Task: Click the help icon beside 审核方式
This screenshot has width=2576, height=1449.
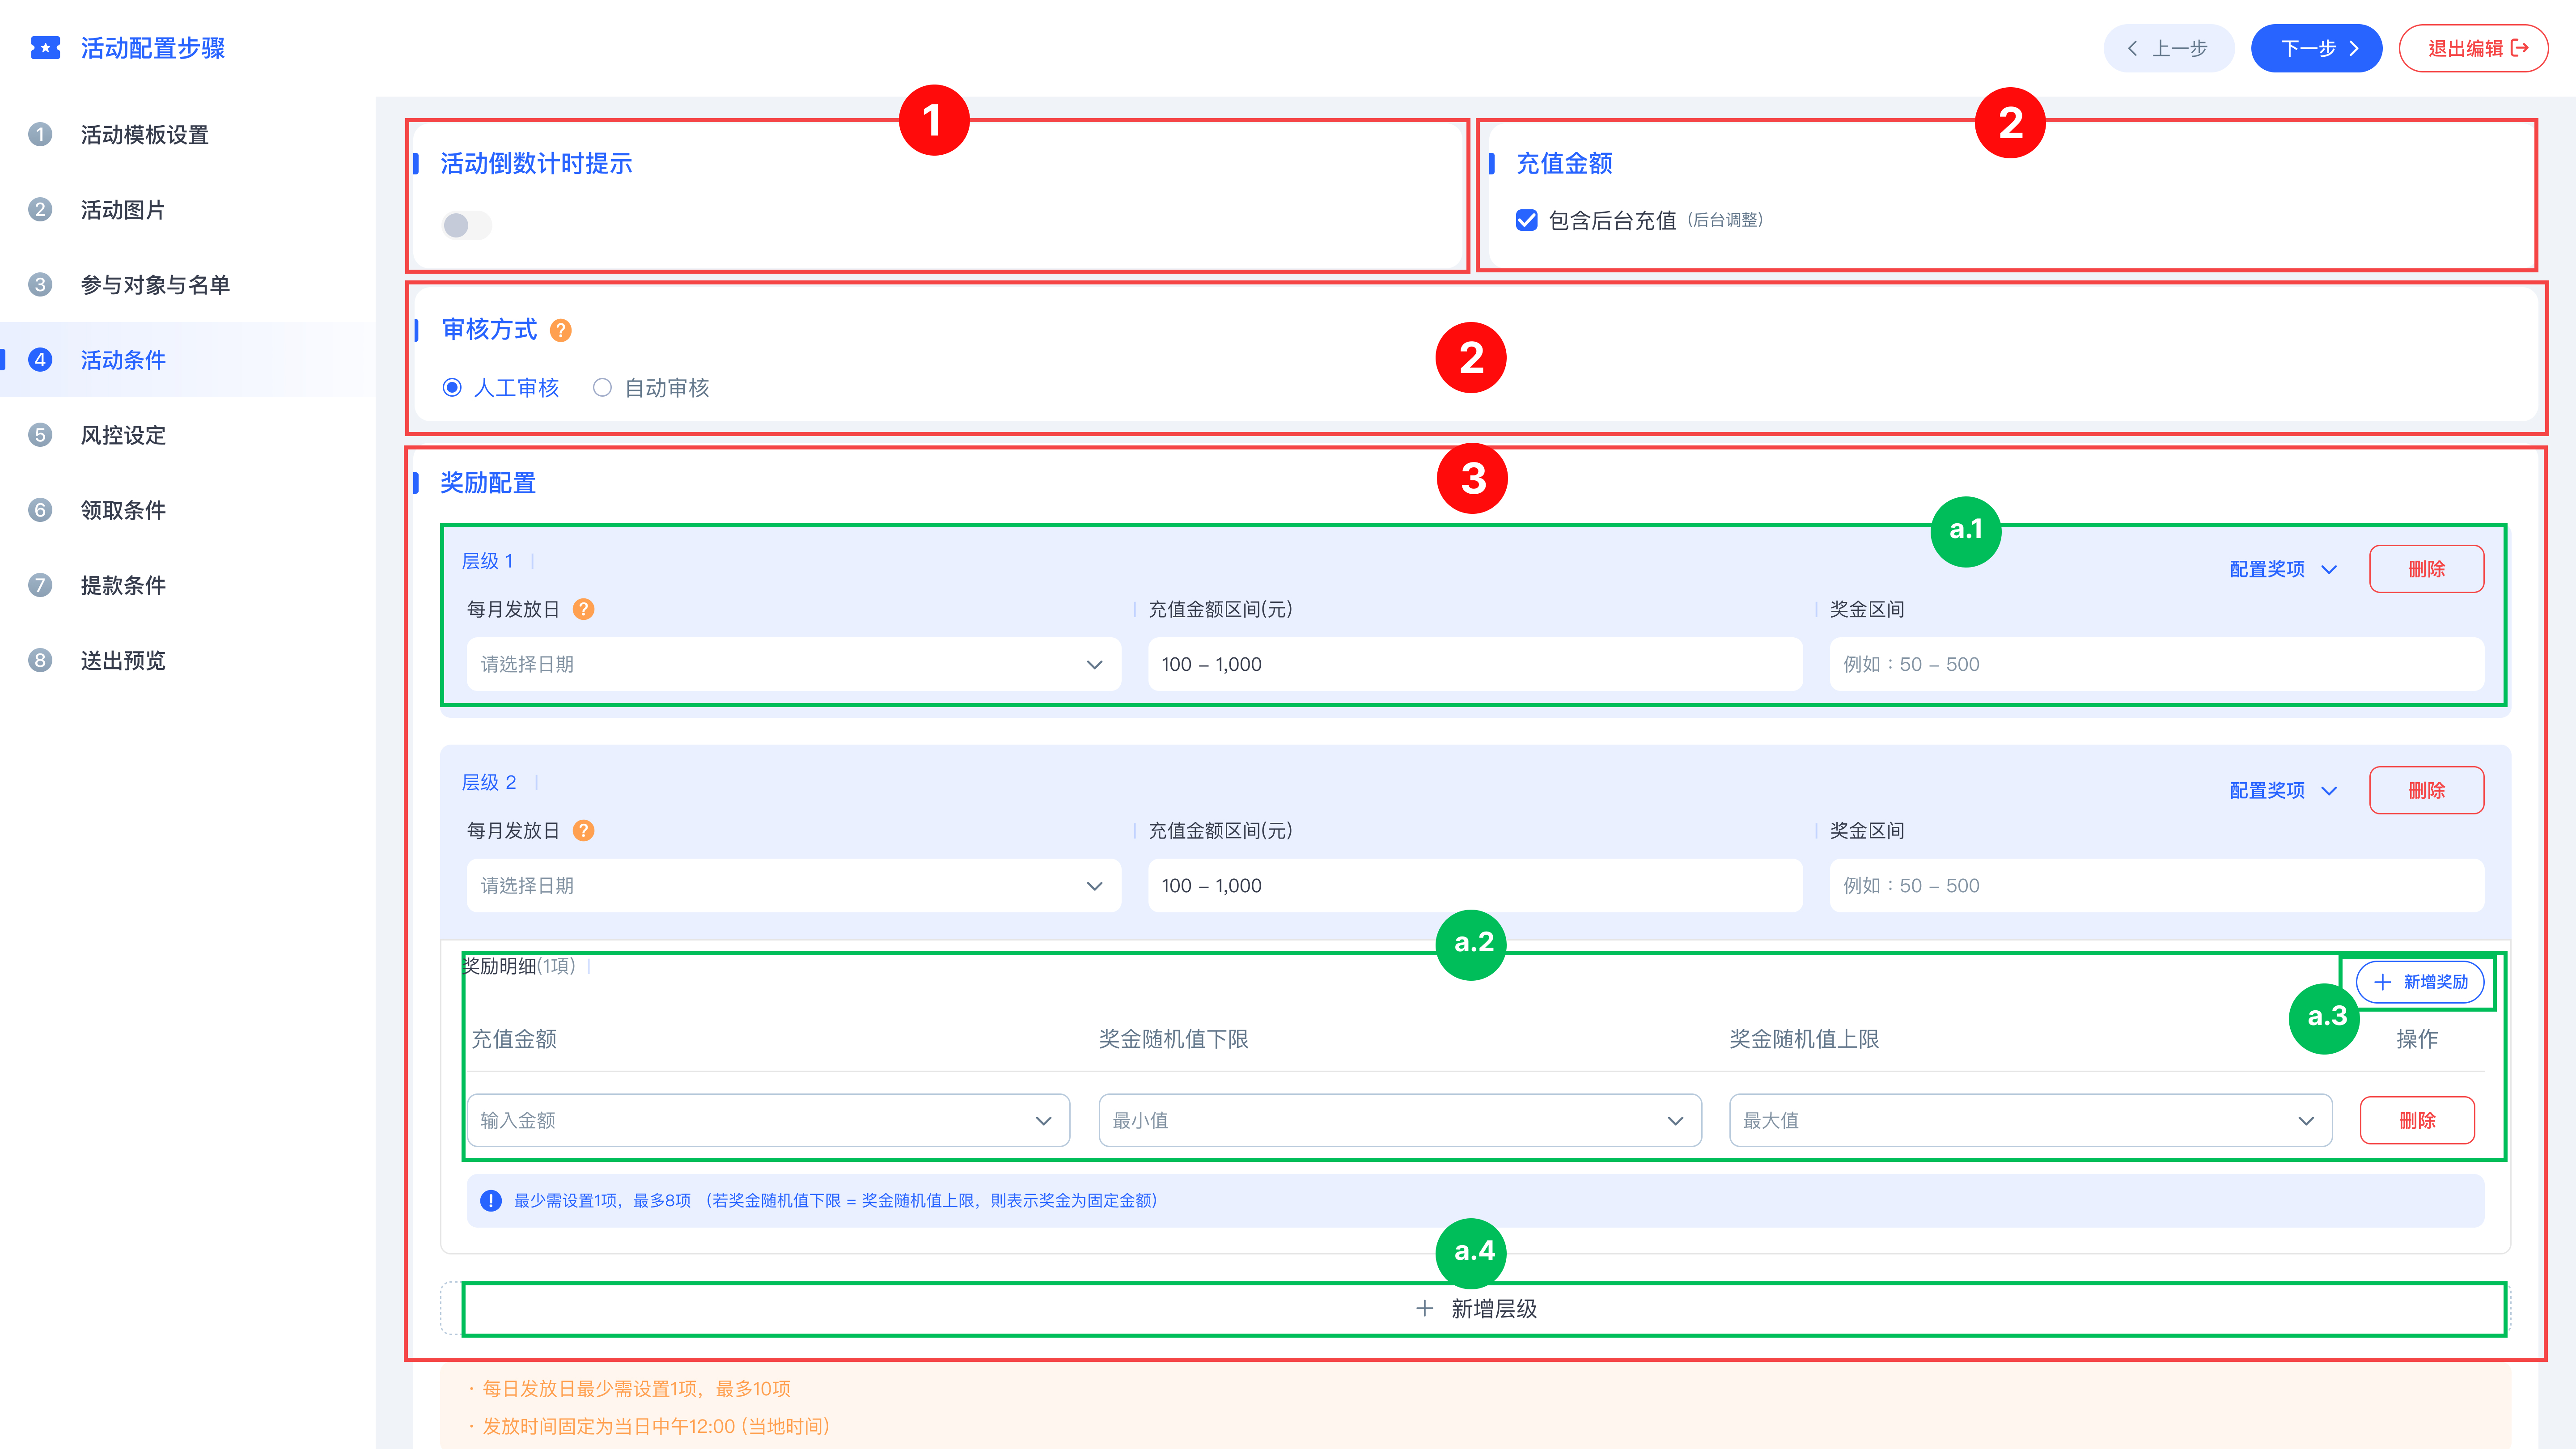Action: [561, 330]
